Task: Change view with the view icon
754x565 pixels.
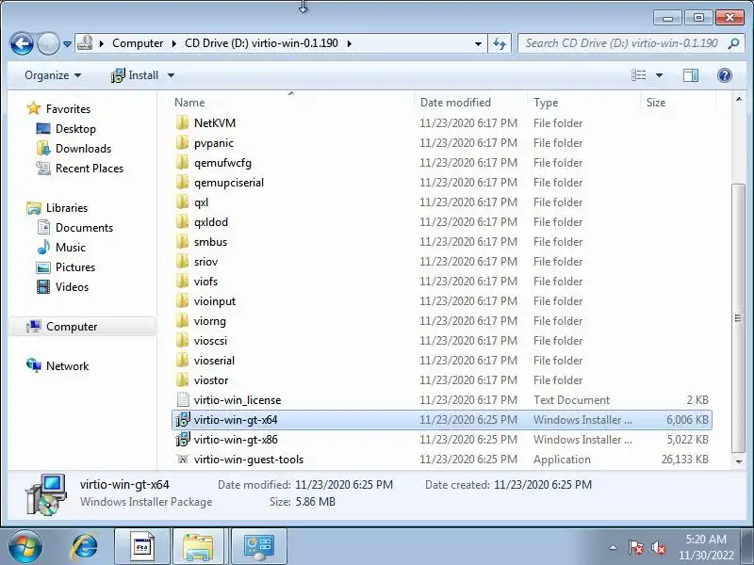Action: pos(639,75)
